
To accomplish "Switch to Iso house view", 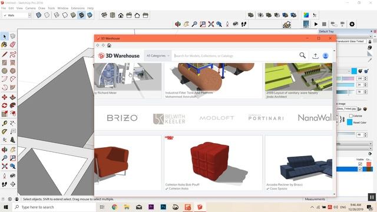I will tap(104, 15).
